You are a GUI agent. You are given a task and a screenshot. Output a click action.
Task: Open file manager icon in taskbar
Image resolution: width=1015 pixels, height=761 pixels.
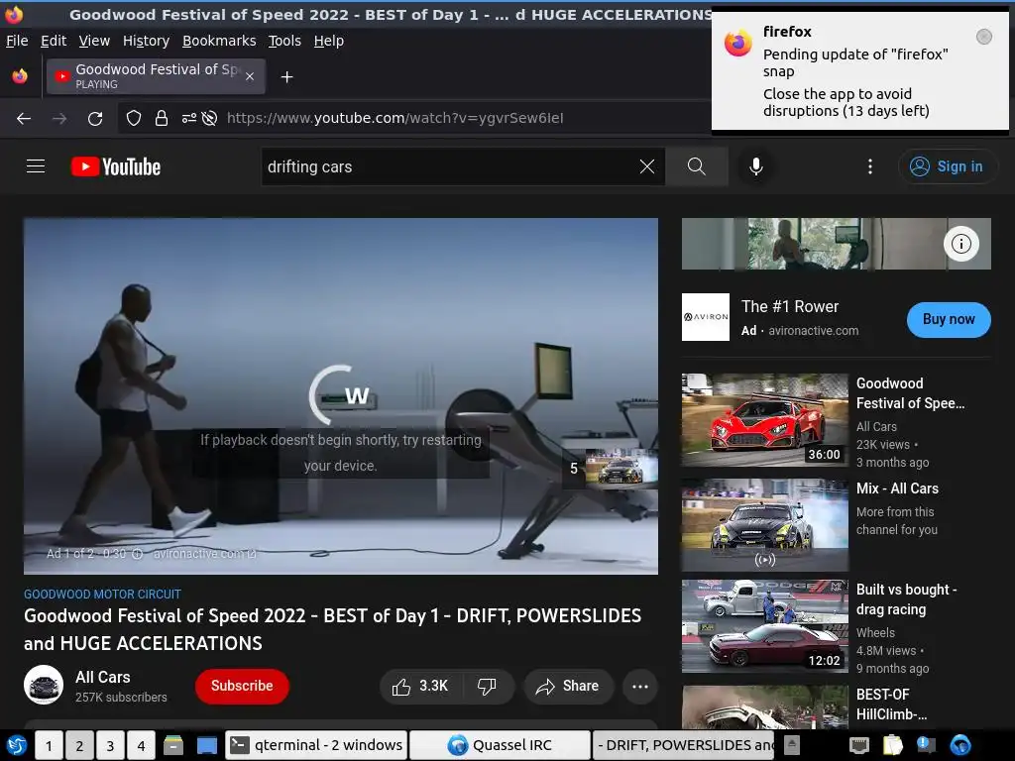click(172, 745)
